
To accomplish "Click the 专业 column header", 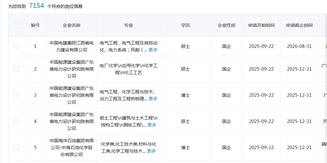I will 128,25.
